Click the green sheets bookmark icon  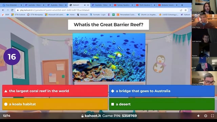click(x=113, y=15)
